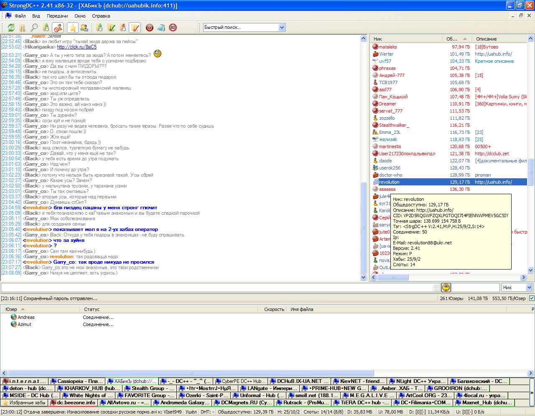535x416 pixels.
Task: Switch to the dc.beezone.info hub tab
Action: click(73, 403)
